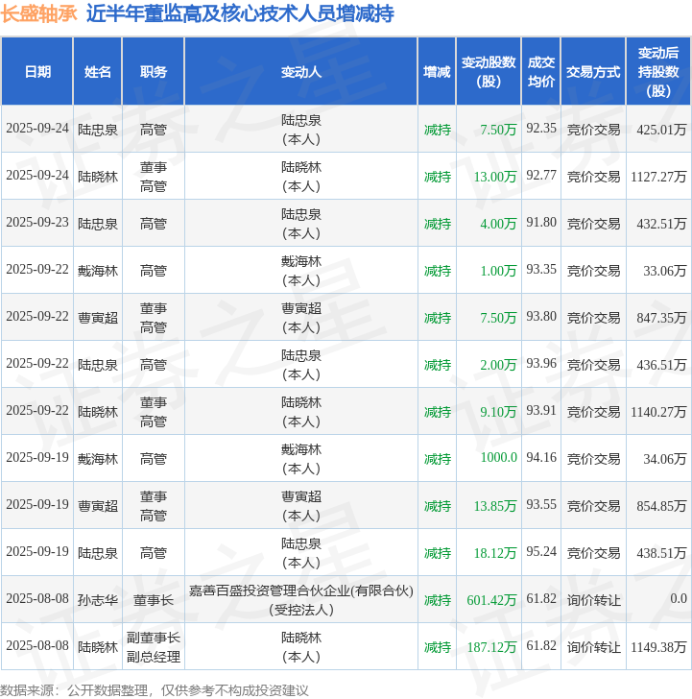Select the 交易方式 column header
This screenshot has width=692, height=699.
click(593, 71)
